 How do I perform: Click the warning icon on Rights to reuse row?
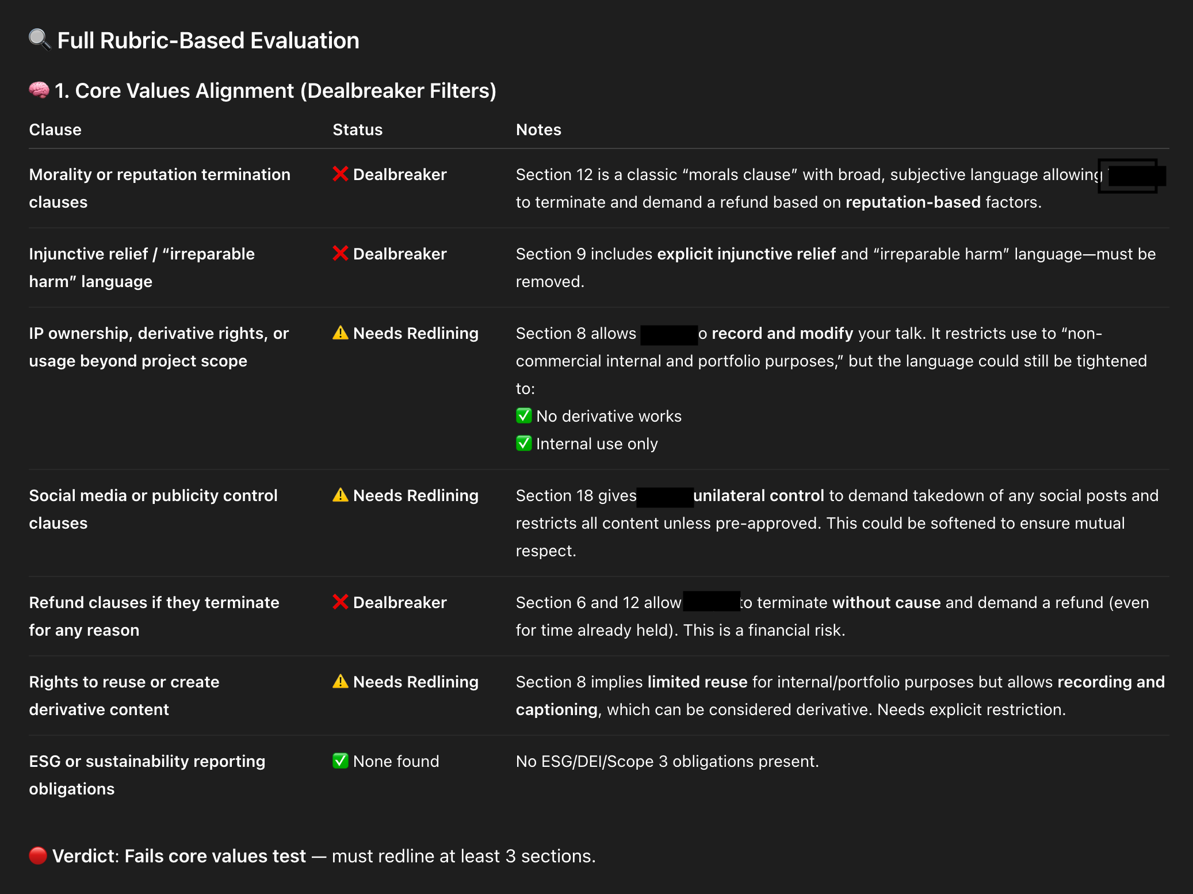click(x=340, y=681)
